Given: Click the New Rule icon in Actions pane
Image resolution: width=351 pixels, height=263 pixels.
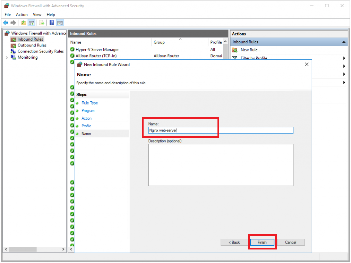Looking at the screenshot, I should (x=235, y=50).
